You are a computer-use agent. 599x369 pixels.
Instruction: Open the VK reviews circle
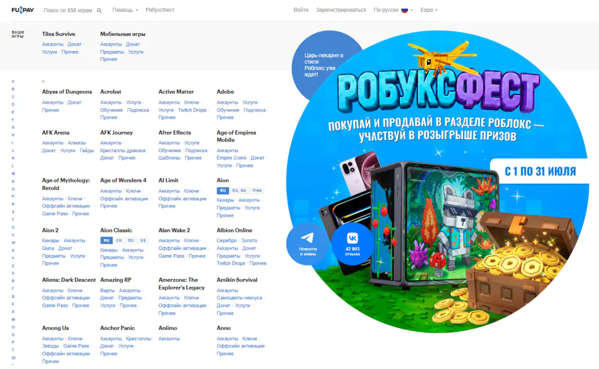tap(352, 244)
